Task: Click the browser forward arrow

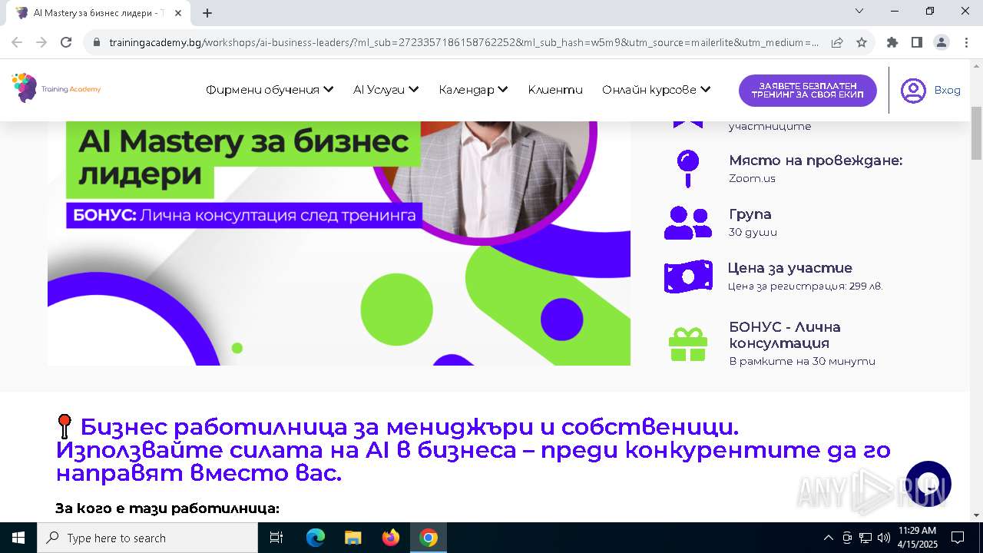Action: pos(41,42)
